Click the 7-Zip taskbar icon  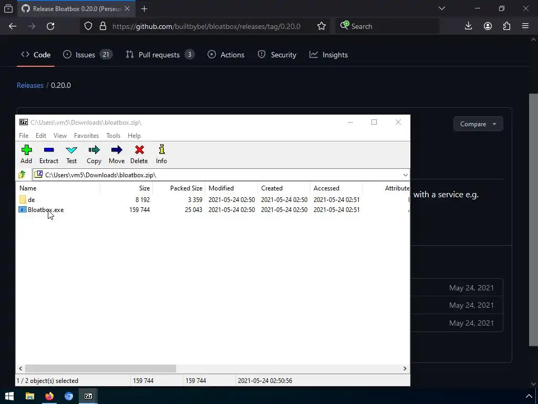88,396
